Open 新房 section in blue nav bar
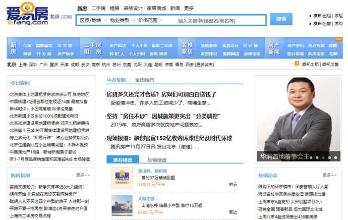 13,48
